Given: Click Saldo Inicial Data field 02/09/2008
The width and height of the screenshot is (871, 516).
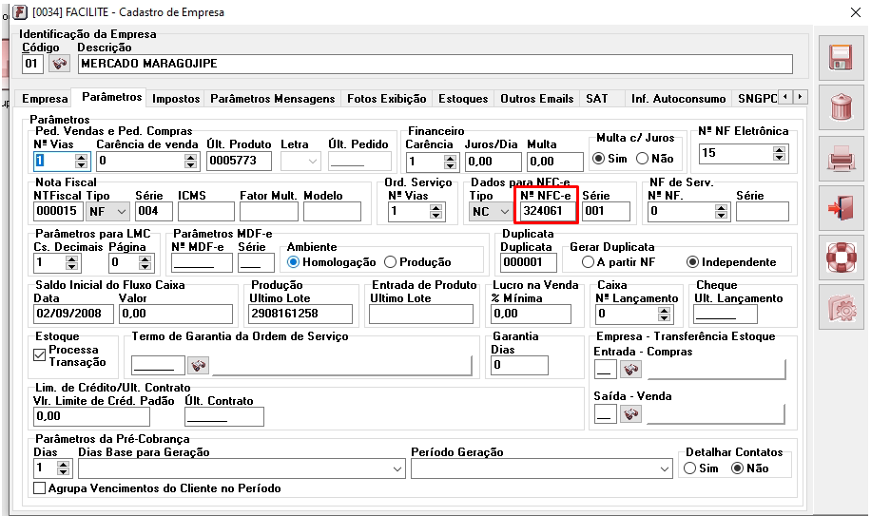Looking at the screenshot, I should [x=75, y=314].
